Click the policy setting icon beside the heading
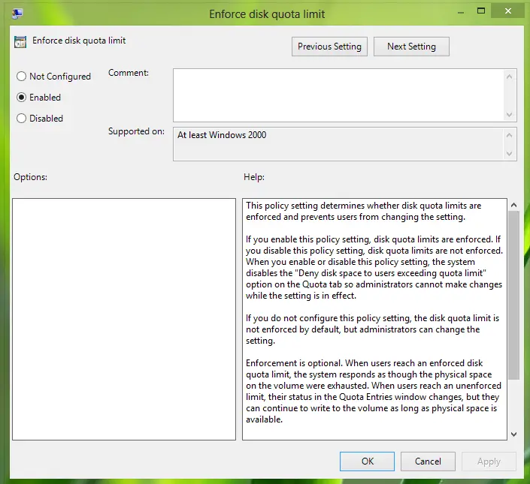Screen dimensions: 530x484 coord(20,42)
